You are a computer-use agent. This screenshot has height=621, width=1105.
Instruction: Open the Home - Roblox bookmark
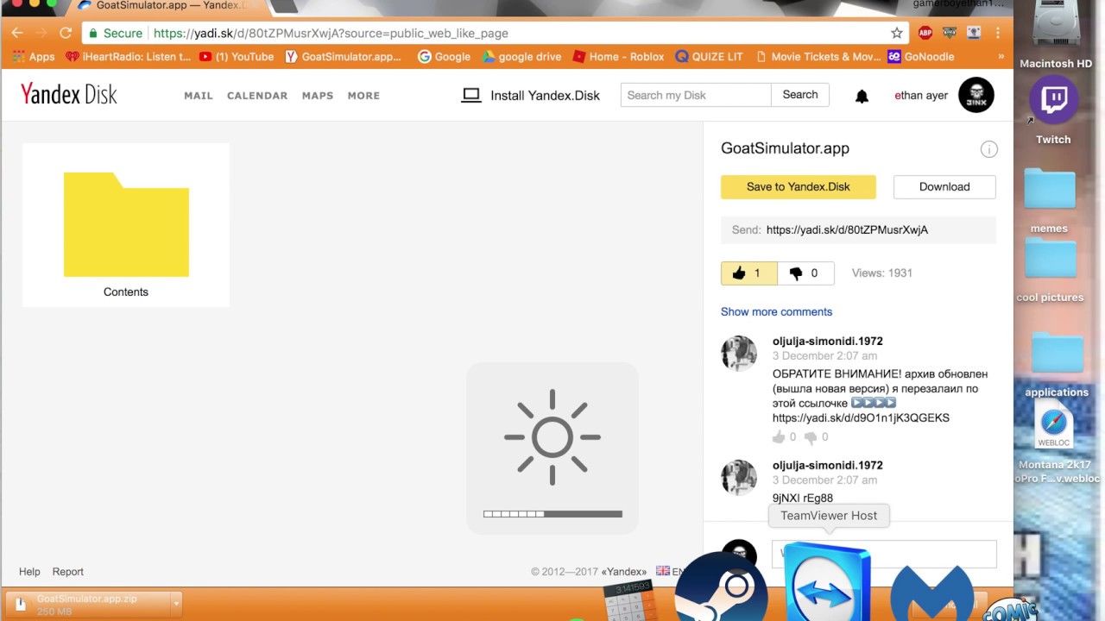coord(618,56)
